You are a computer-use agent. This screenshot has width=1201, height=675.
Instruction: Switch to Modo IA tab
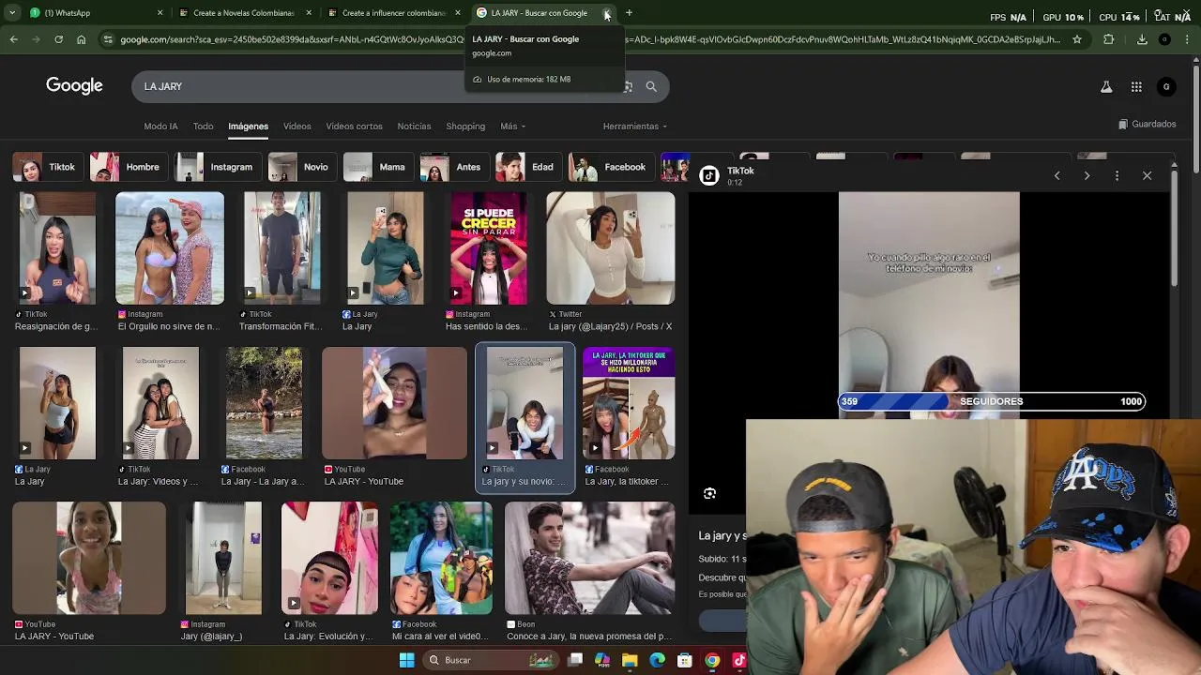click(x=160, y=127)
